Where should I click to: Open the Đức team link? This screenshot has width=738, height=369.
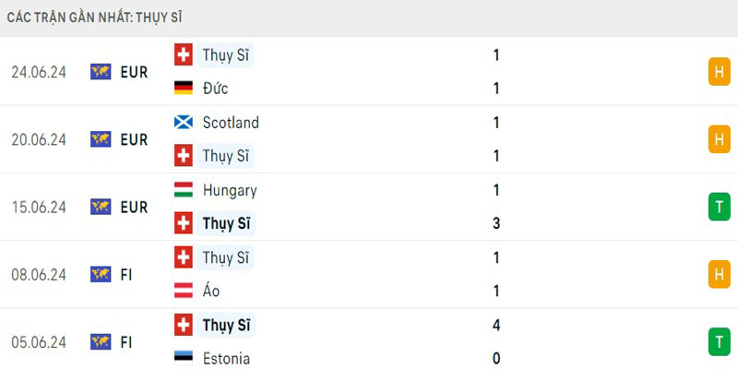(x=215, y=88)
